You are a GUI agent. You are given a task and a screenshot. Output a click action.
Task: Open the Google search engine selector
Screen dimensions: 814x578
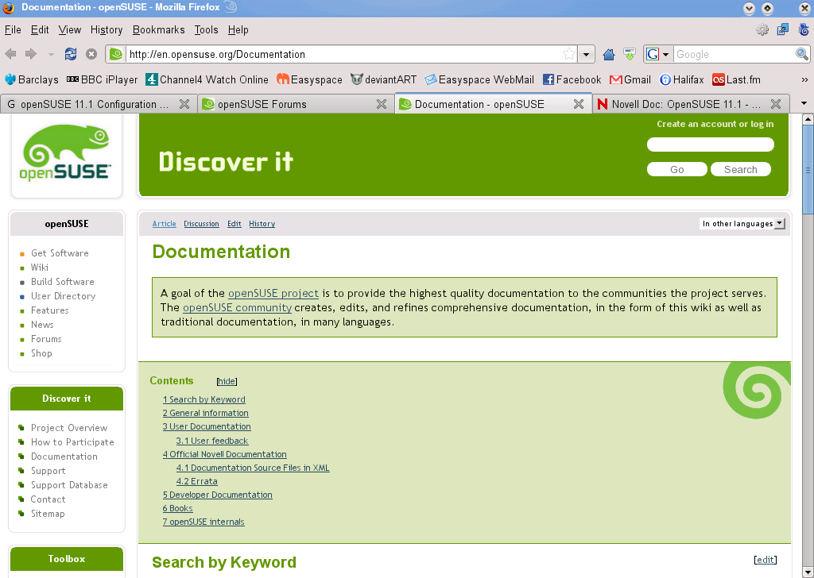point(658,54)
